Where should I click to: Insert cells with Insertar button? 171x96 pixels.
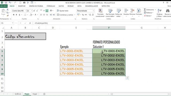click(126, 13)
